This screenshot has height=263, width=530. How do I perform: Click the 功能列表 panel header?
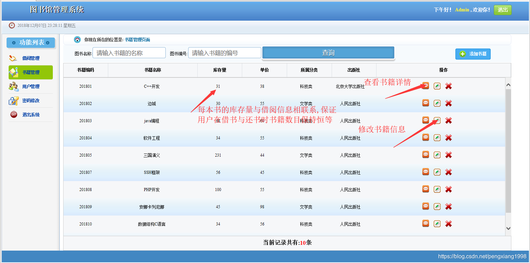pos(31,43)
